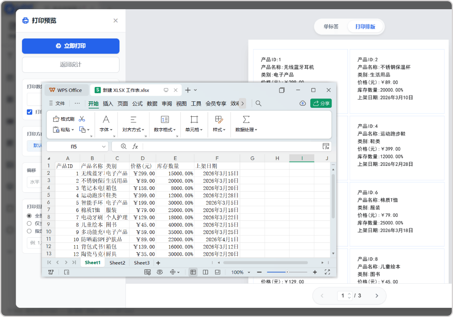Click the scissors Cut icon
Screen dimensions: 453x317
82,119
